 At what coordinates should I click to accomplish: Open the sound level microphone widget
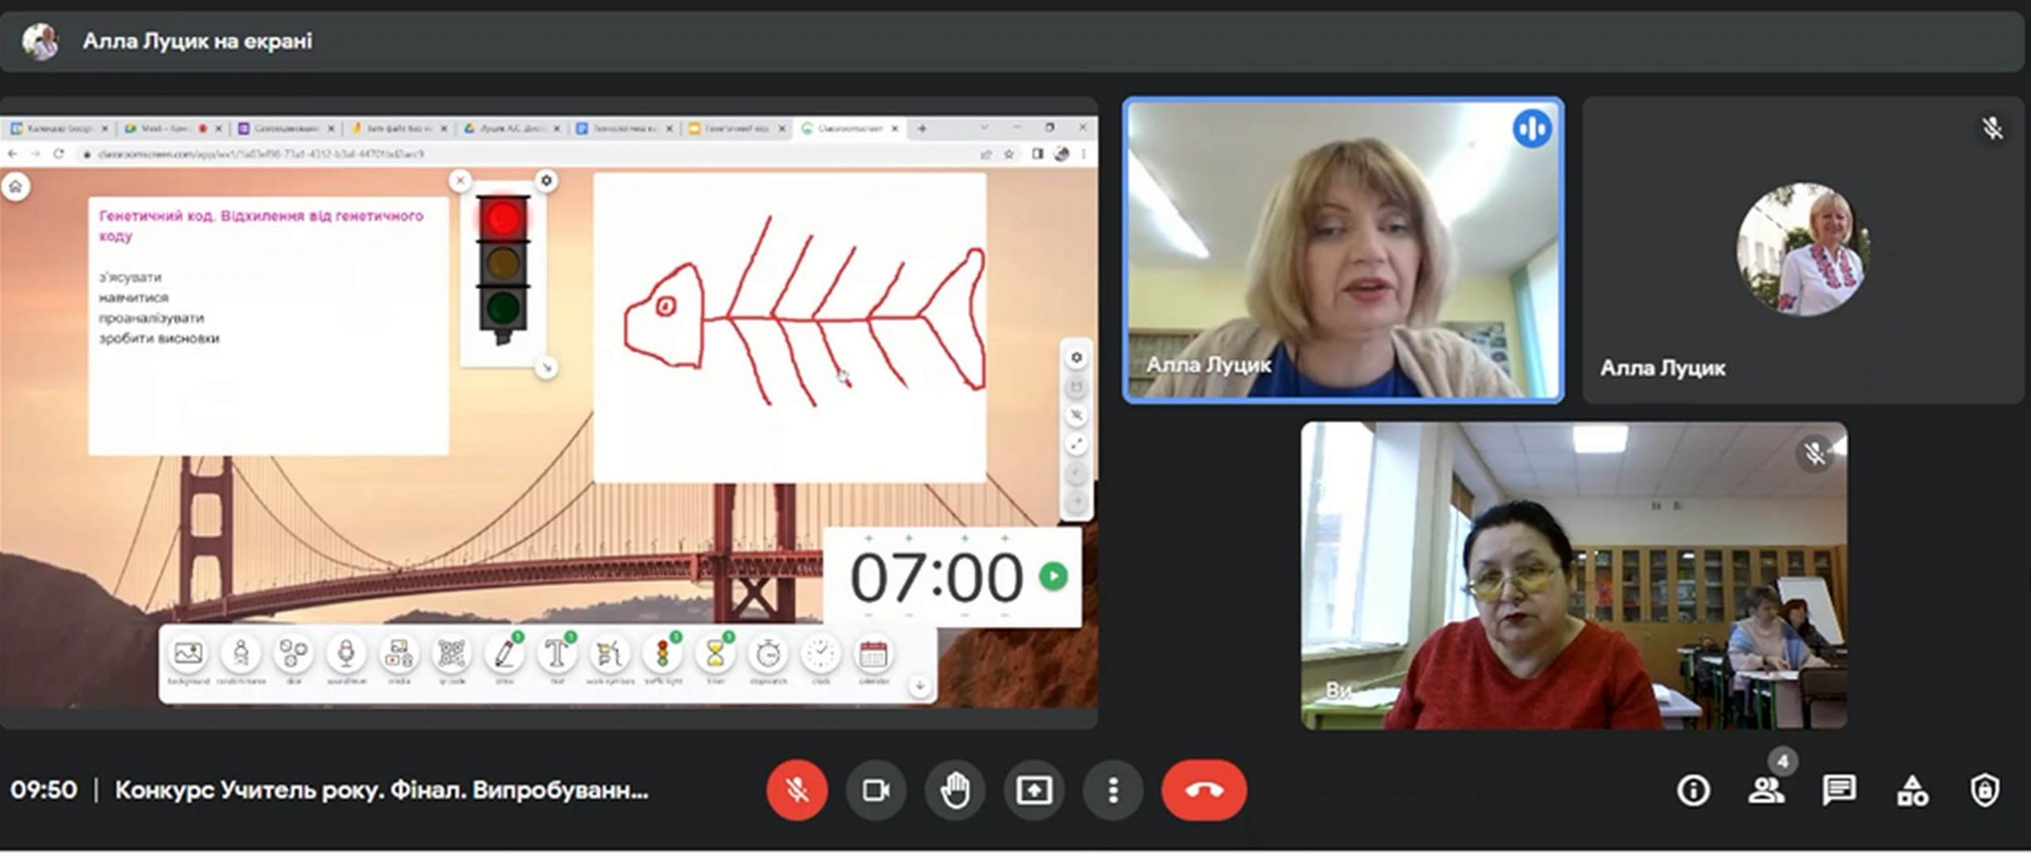pyautogui.click(x=346, y=655)
